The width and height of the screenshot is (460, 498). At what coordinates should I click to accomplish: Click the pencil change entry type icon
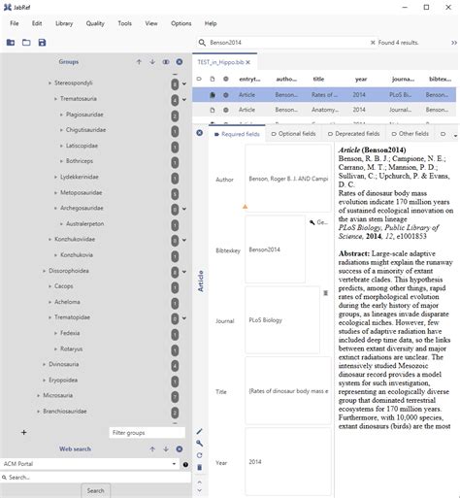(199, 431)
